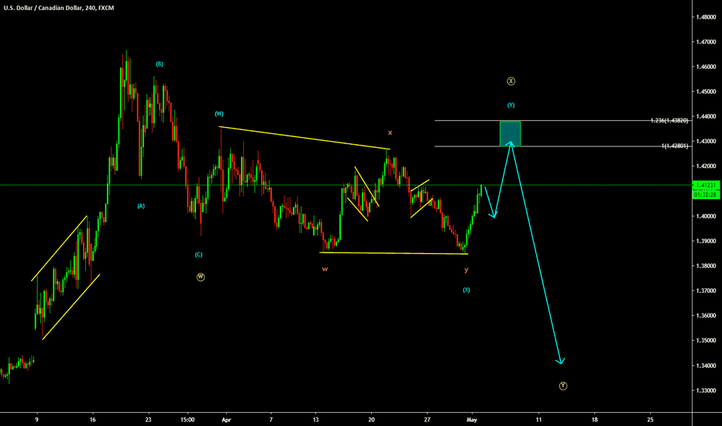Click the 15:00 label on time axis
The height and width of the screenshot is (426, 722).
188,420
